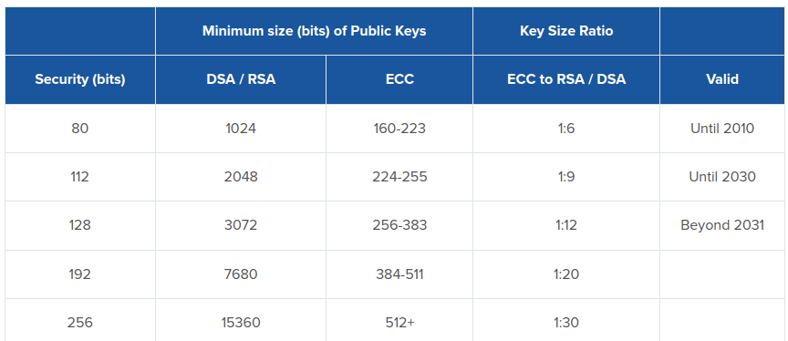Select the DSA / RSA column header
Viewport: 788px width, 341px height.
[x=241, y=79]
